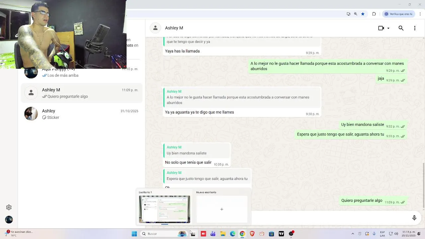This screenshot has height=239, width=425.
Task: Click the 'Nuevo escritorio' label
Action: [x=206, y=192]
